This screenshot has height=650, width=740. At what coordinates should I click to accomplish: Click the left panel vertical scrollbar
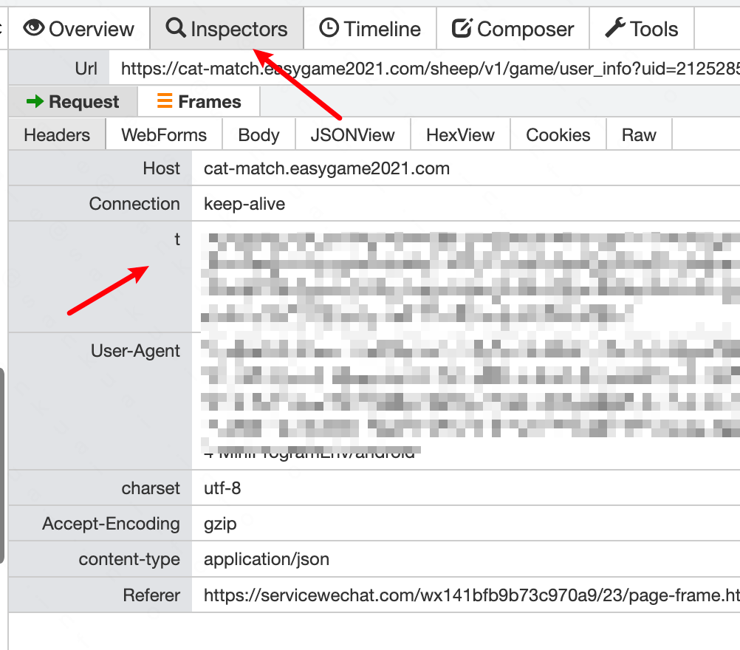[x=2, y=465]
